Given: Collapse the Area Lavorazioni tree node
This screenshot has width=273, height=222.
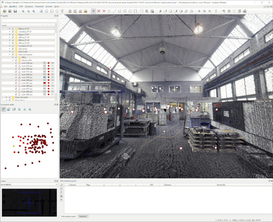Looking at the screenshot, I should (x=10, y=55).
